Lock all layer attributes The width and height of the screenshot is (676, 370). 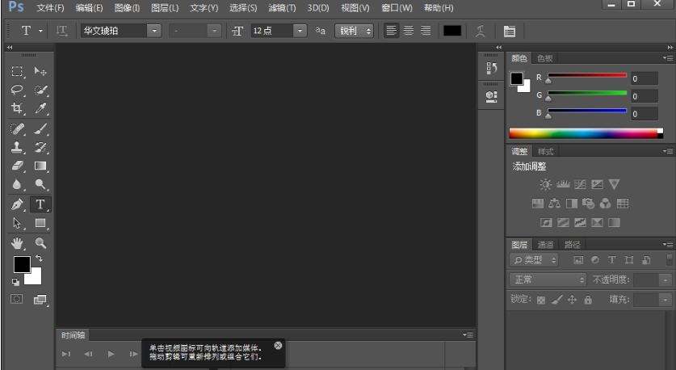point(588,300)
